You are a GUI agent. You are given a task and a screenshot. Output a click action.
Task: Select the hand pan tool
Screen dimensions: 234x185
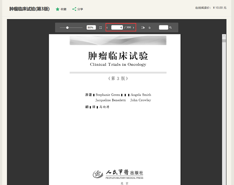(149, 28)
